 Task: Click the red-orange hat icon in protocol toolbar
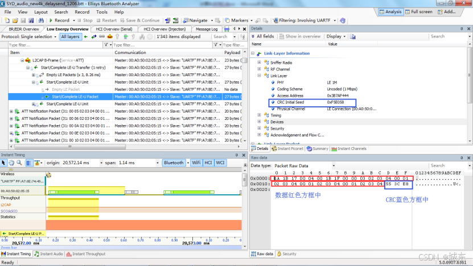tap(110, 36)
